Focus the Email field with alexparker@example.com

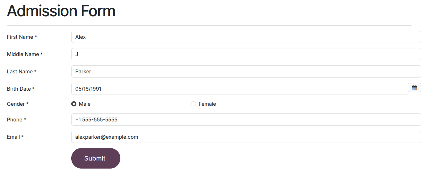point(246,137)
